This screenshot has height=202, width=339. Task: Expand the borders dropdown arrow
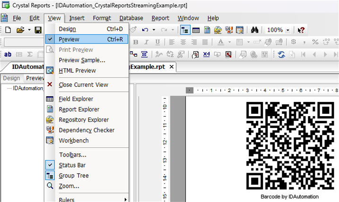(248, 42)
